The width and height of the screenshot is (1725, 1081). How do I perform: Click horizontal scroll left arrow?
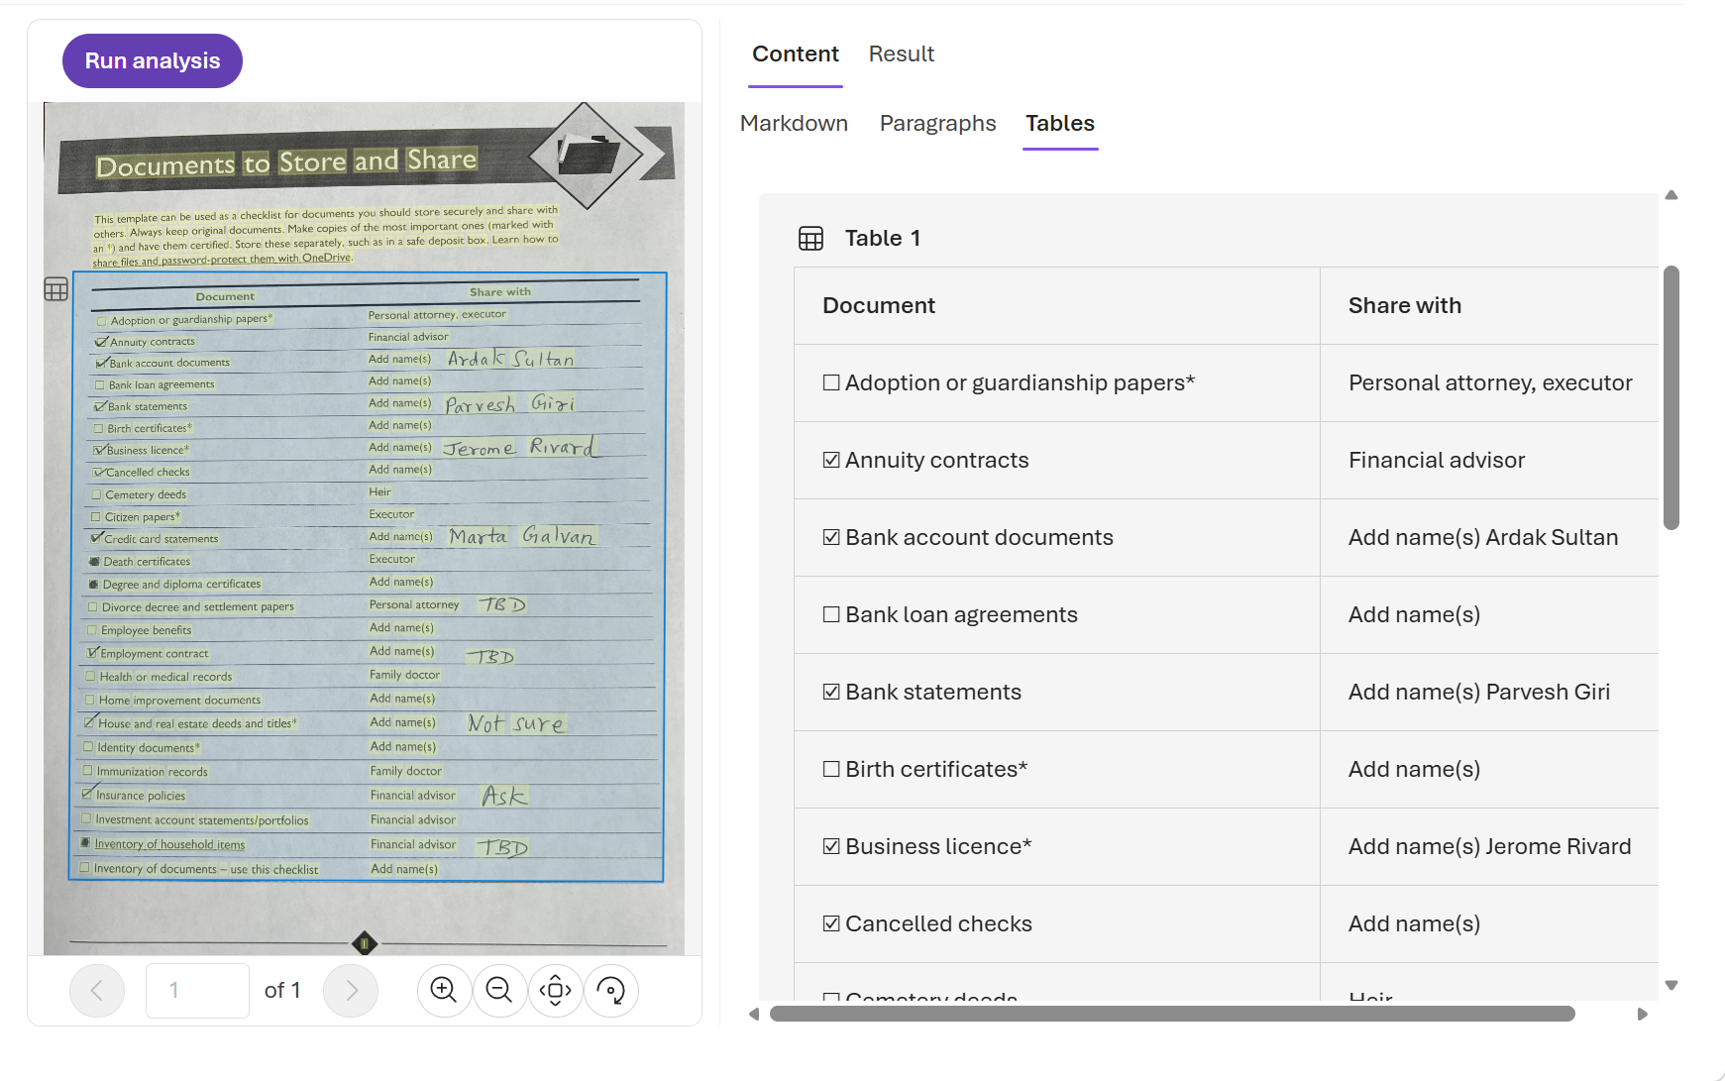click(754, 1014)
